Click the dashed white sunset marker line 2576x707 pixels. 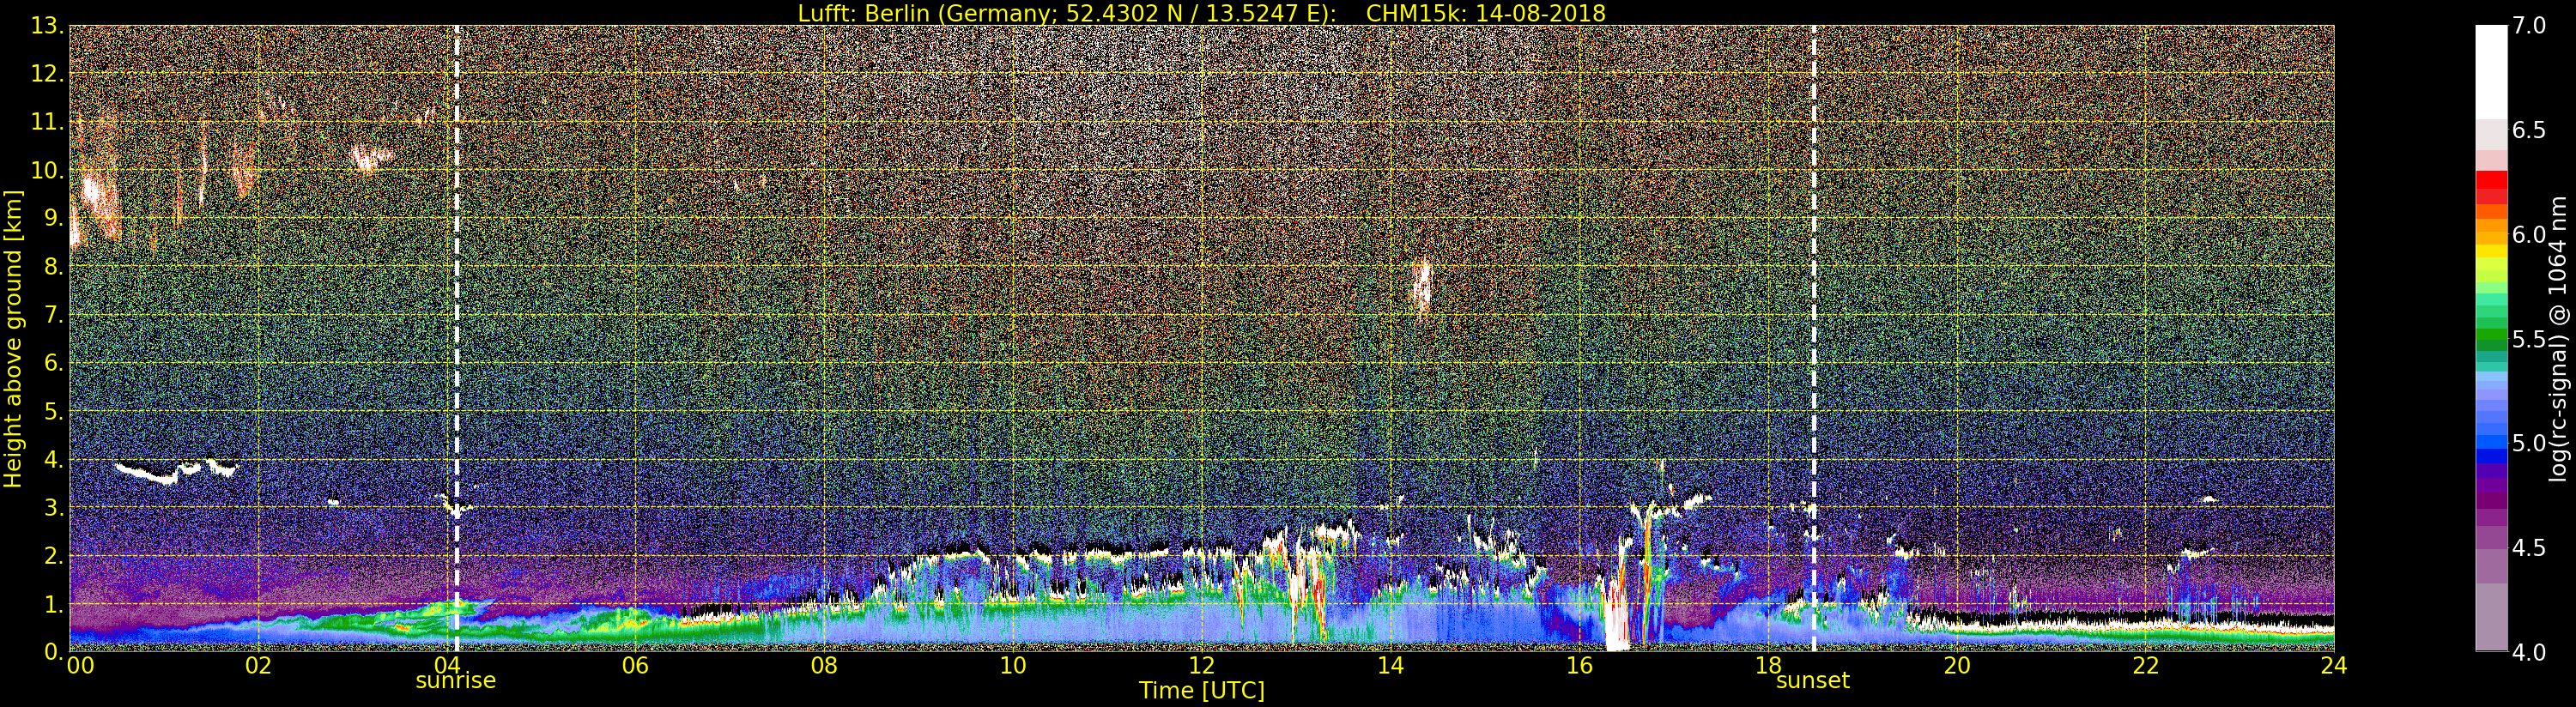(x=1813, y=339)
